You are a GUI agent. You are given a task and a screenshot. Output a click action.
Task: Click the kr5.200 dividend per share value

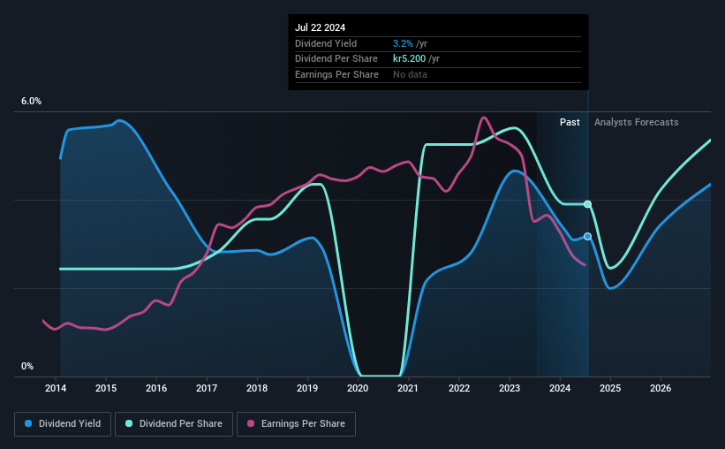pyautogui.click(x=409, y=59)
